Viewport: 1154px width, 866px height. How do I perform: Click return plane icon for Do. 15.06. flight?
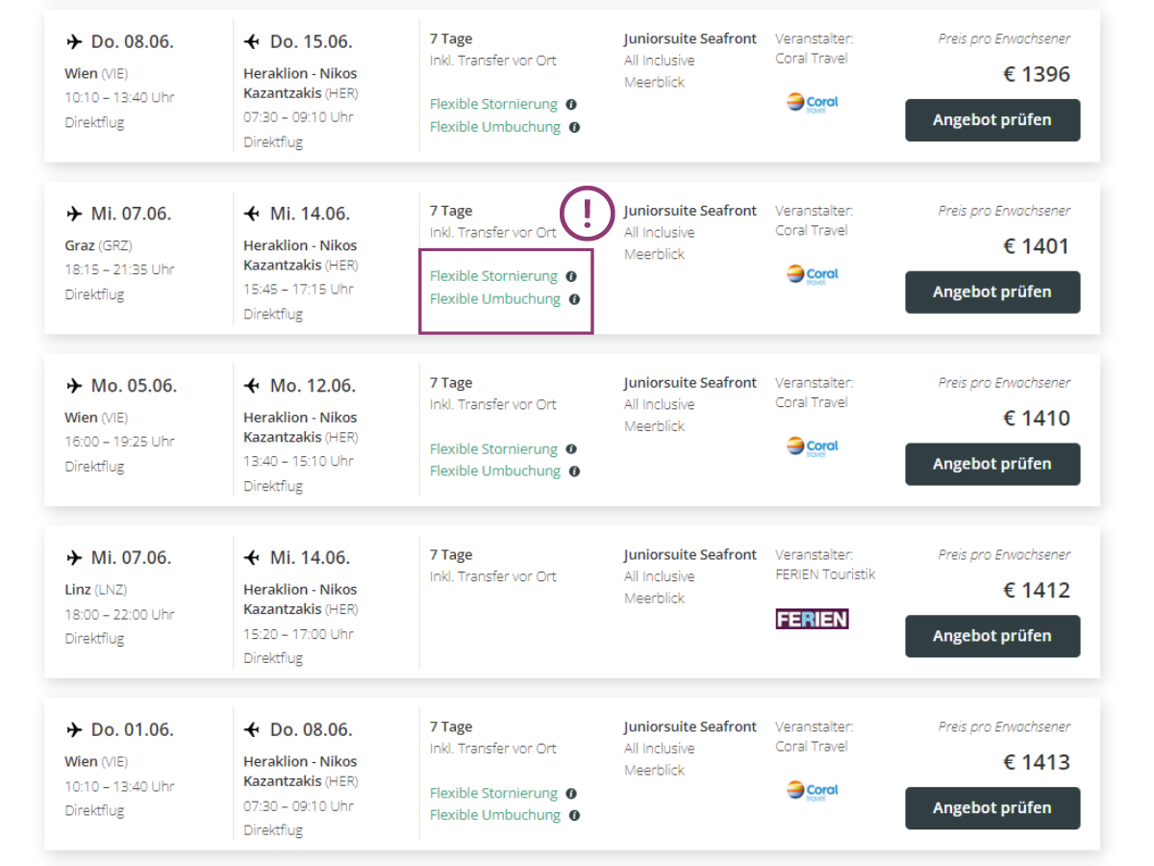[252, 41]
